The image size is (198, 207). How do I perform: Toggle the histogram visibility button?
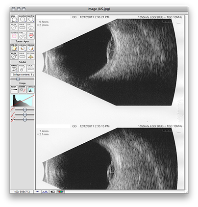31,89
